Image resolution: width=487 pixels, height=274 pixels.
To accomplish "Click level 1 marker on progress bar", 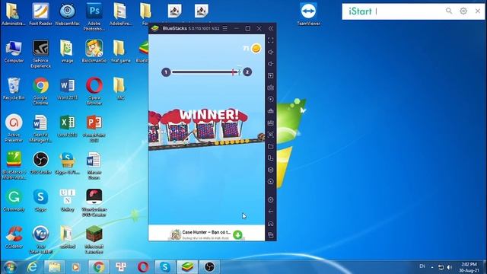I will click(166, 72).
